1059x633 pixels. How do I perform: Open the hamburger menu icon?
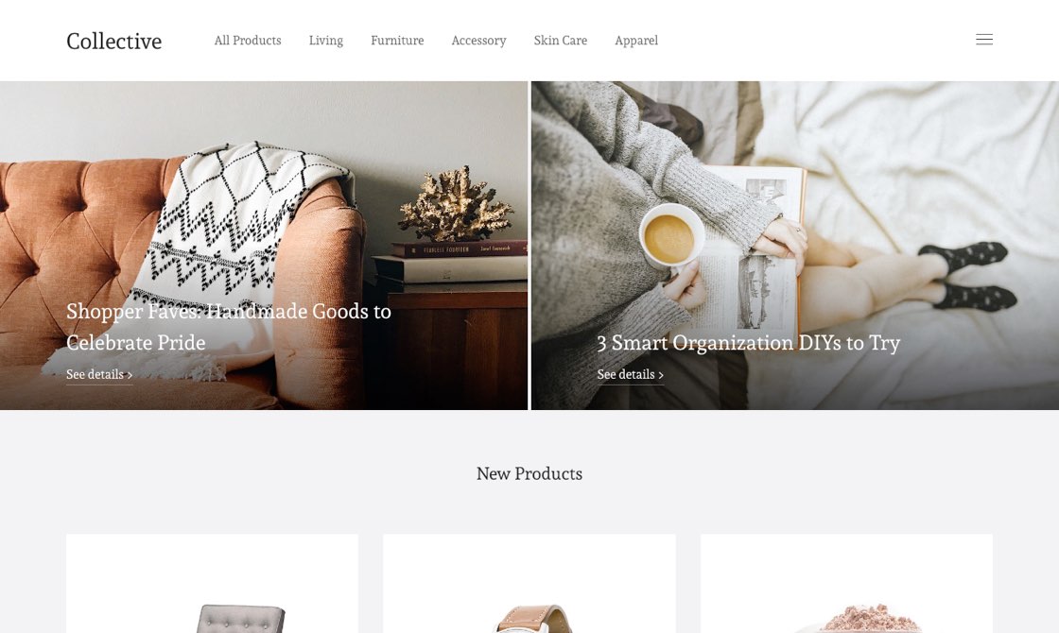coord(984,40)
